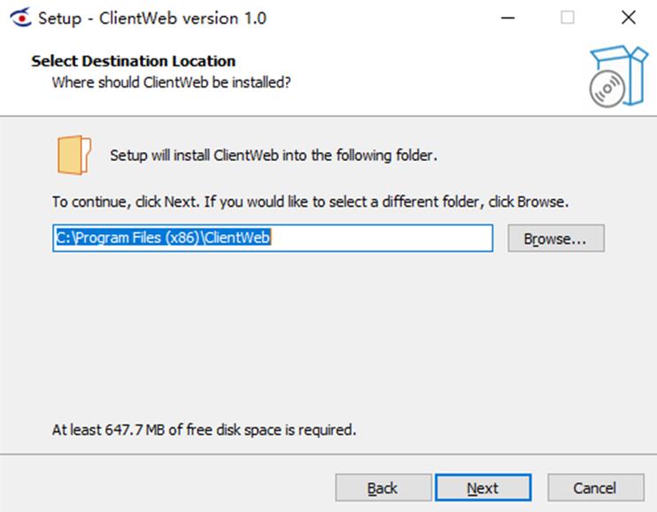
Task: Go back with the Back button
Action: pos(383,487)
